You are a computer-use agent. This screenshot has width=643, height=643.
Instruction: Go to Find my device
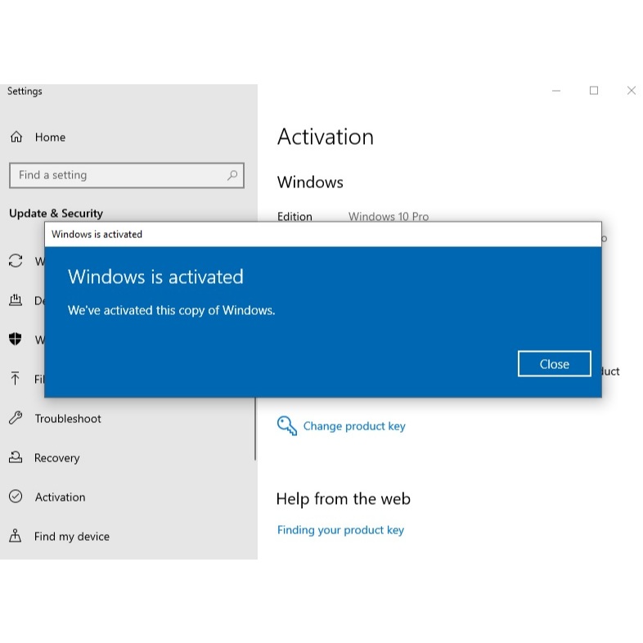pyautogui.click(x=71, y=537)
